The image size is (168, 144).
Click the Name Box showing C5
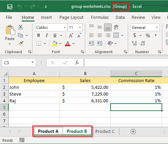point(19,63)
